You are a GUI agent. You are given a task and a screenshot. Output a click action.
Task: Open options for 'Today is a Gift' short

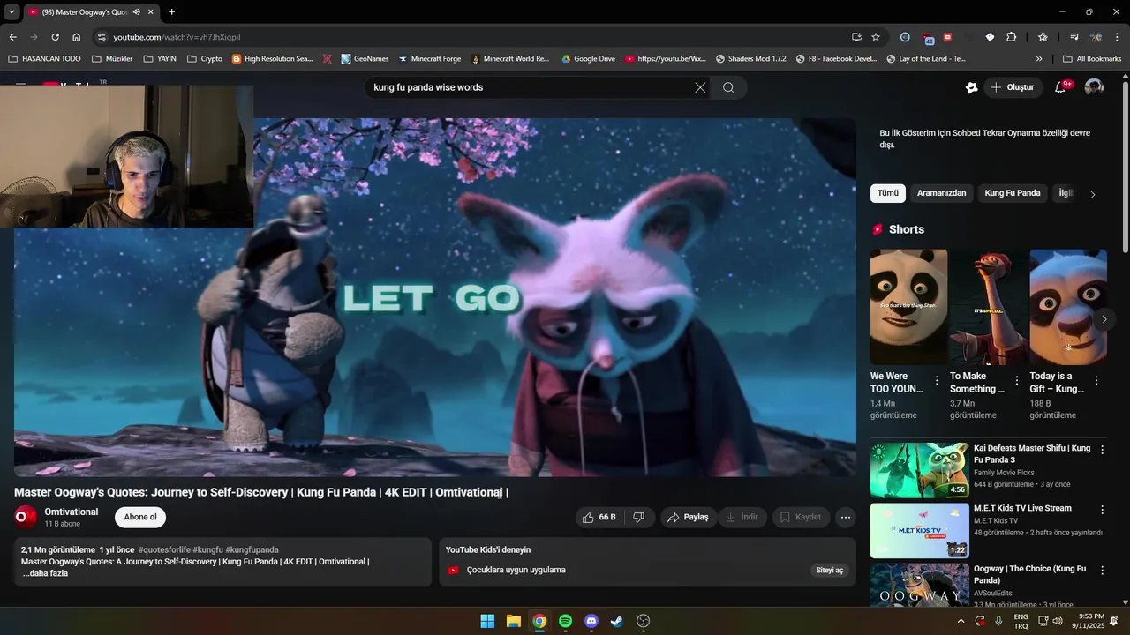(x=1096, y=381)
